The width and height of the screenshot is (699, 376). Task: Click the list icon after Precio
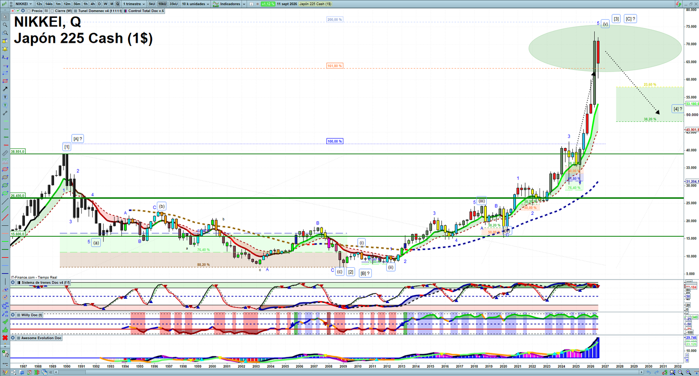pos(46,11)
